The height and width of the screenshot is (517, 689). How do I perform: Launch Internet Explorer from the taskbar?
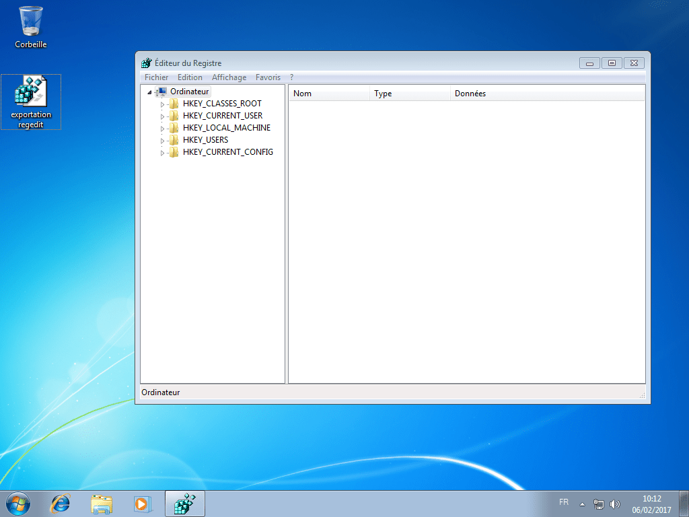(60, 503)
